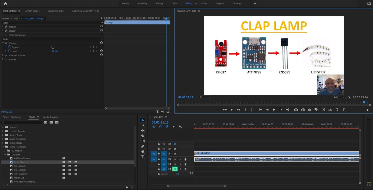Filter effects by Accelerated Effects icon
This screenshot has height=190, width=373.
click(46, 122)
